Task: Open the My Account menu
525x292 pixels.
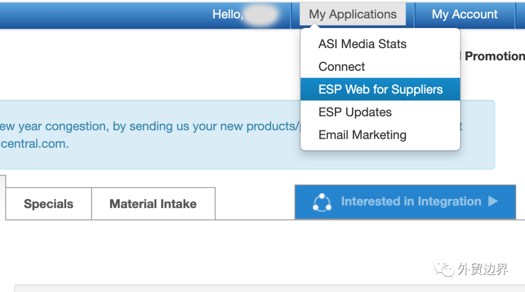Action: 464,15
